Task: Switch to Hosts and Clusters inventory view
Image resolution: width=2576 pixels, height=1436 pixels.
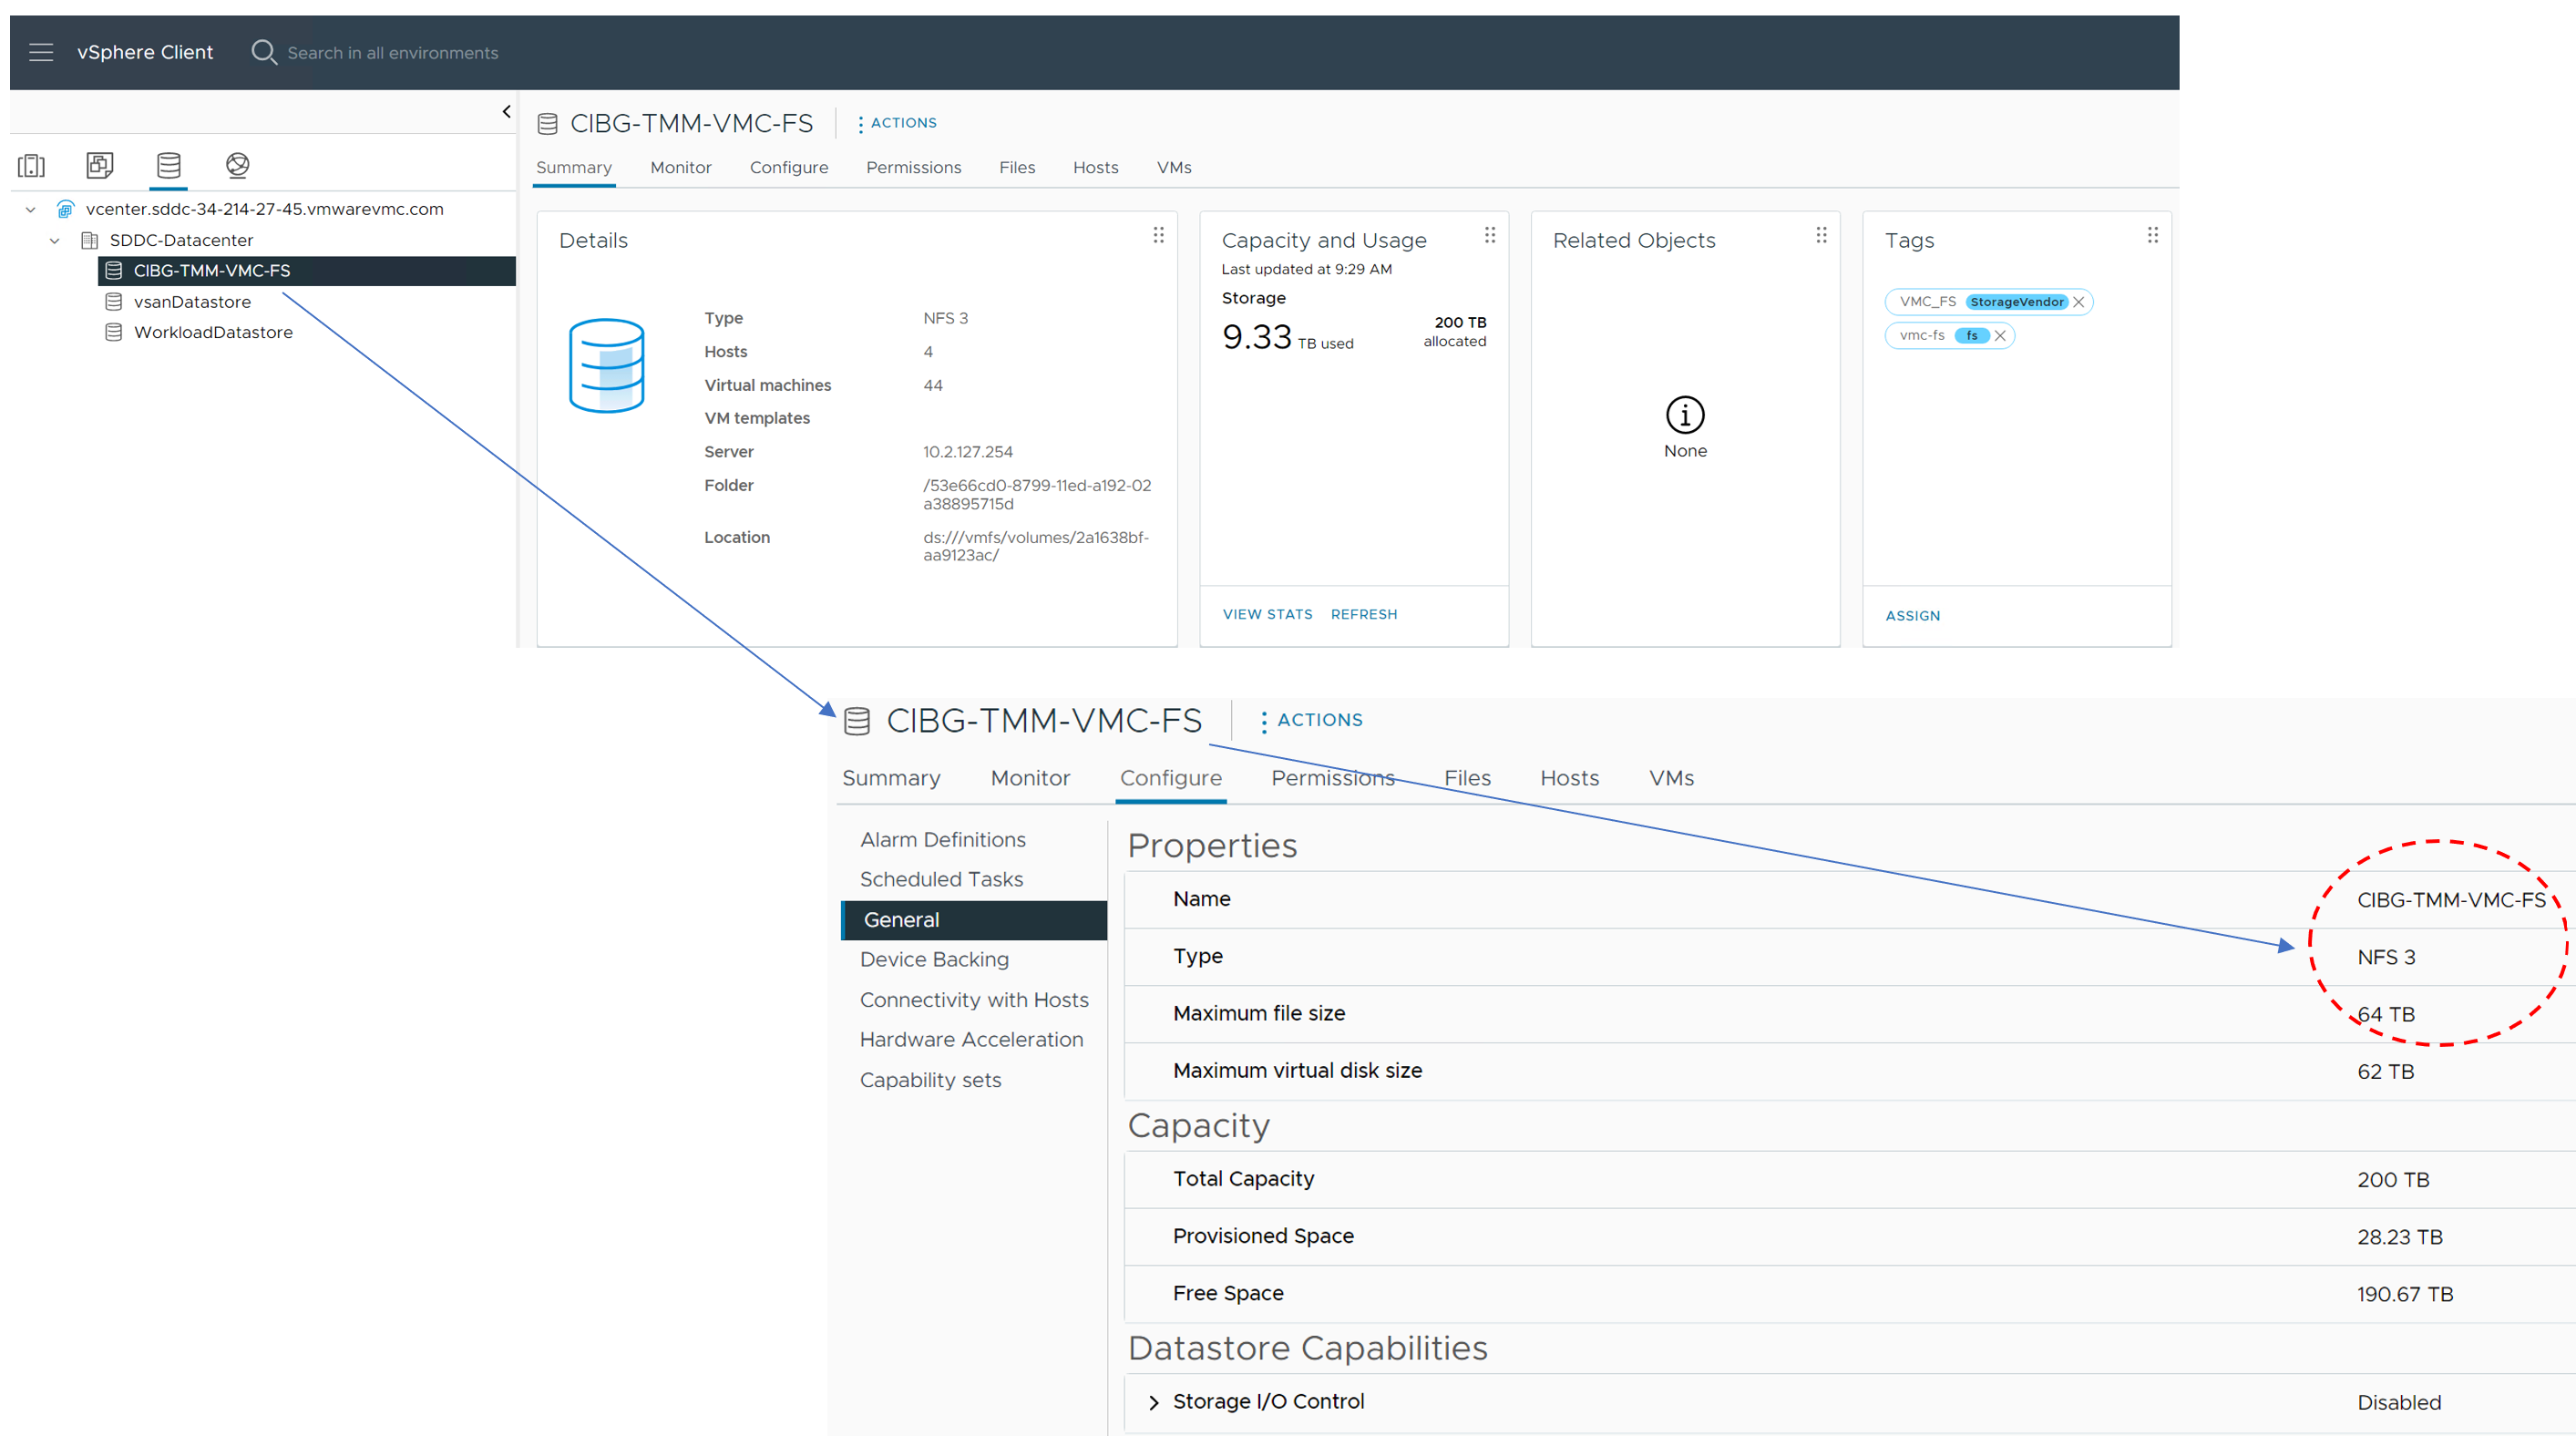Action: click(32, 165)
